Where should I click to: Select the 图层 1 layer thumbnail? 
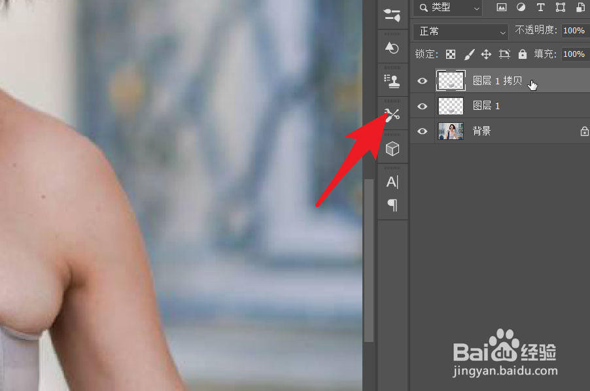(451, 106)
